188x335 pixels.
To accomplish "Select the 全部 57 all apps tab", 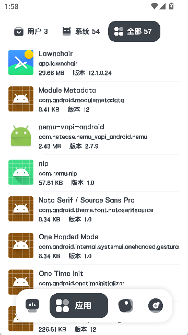I will point(134,31).
